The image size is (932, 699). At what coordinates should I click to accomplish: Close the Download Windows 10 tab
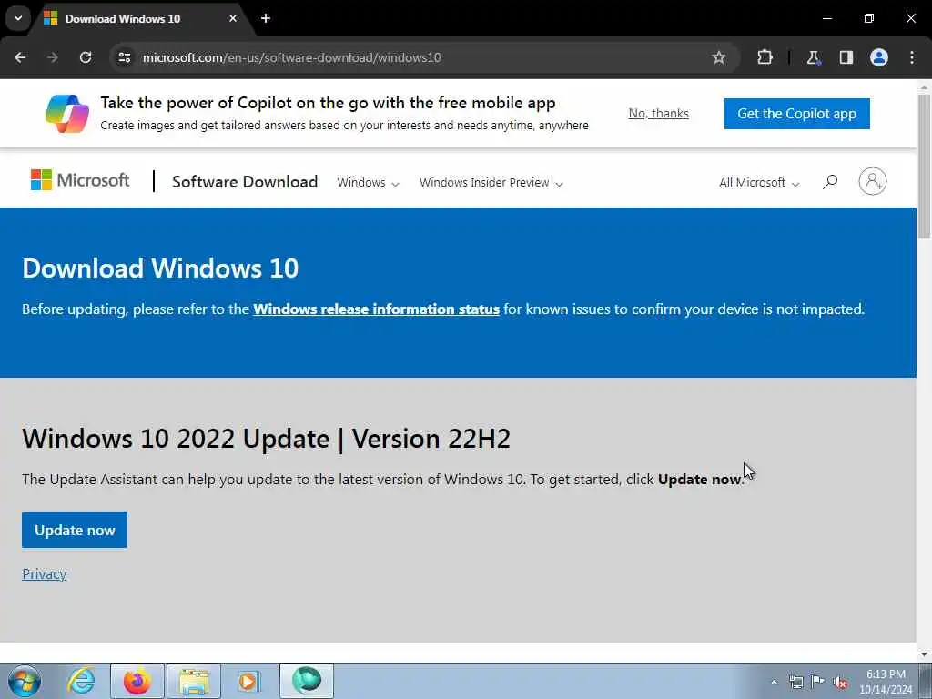pos(233,18)
